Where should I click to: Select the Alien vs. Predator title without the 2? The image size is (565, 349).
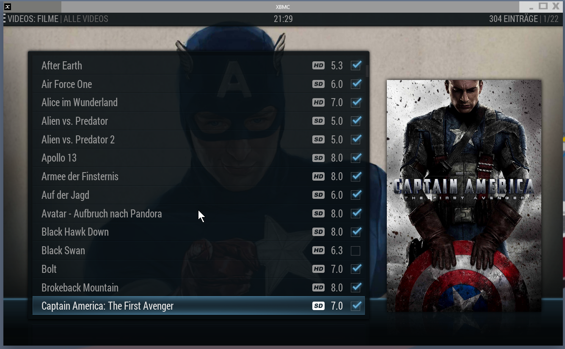[198, 121]
